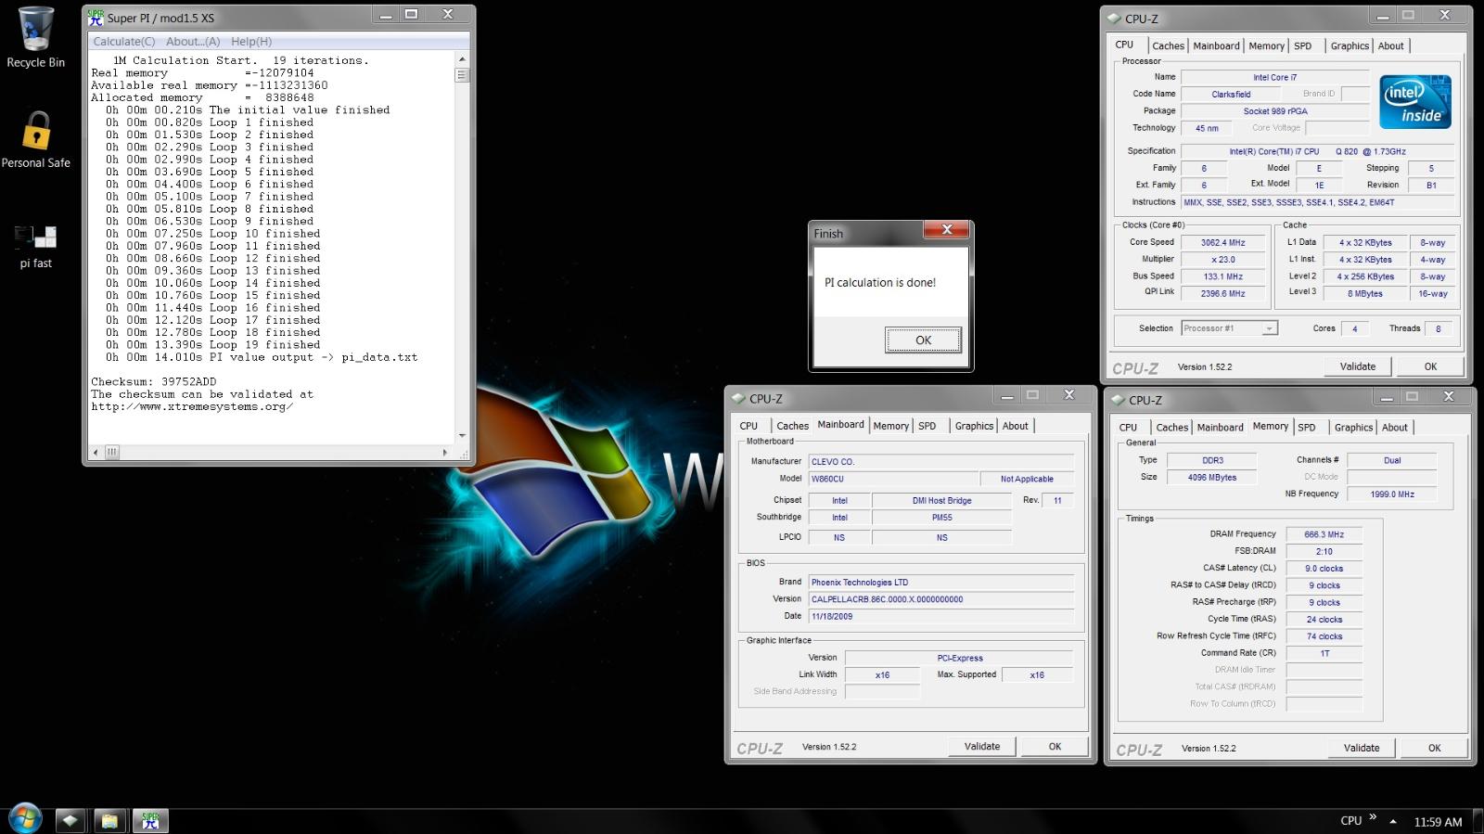Open the taskbar folder (Explorer) icon
The width and height of the screenshot is (1484, 834).
click(x=109, y=820)
